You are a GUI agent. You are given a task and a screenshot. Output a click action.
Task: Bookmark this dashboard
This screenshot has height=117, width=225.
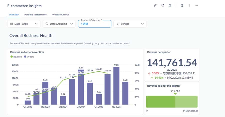182,5
